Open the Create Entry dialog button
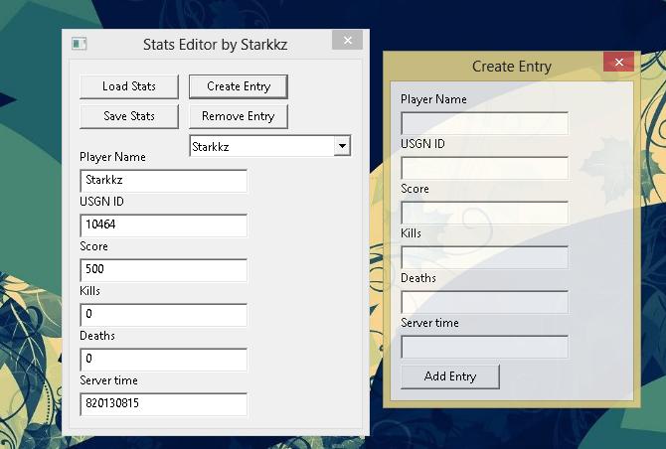Screen dimensions: 666x449 239,86
